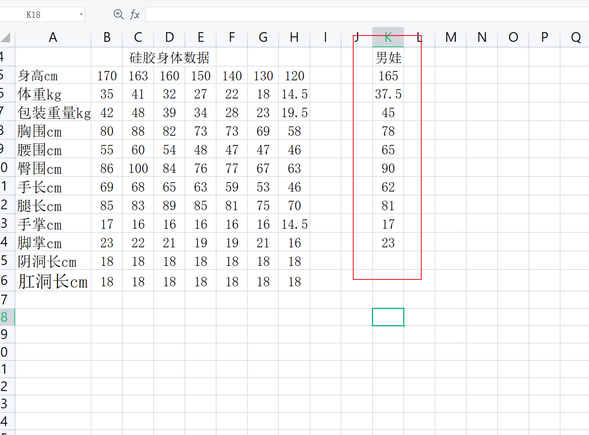Select the cell with value 100
589x435 pixels.
tap(138, 168)
